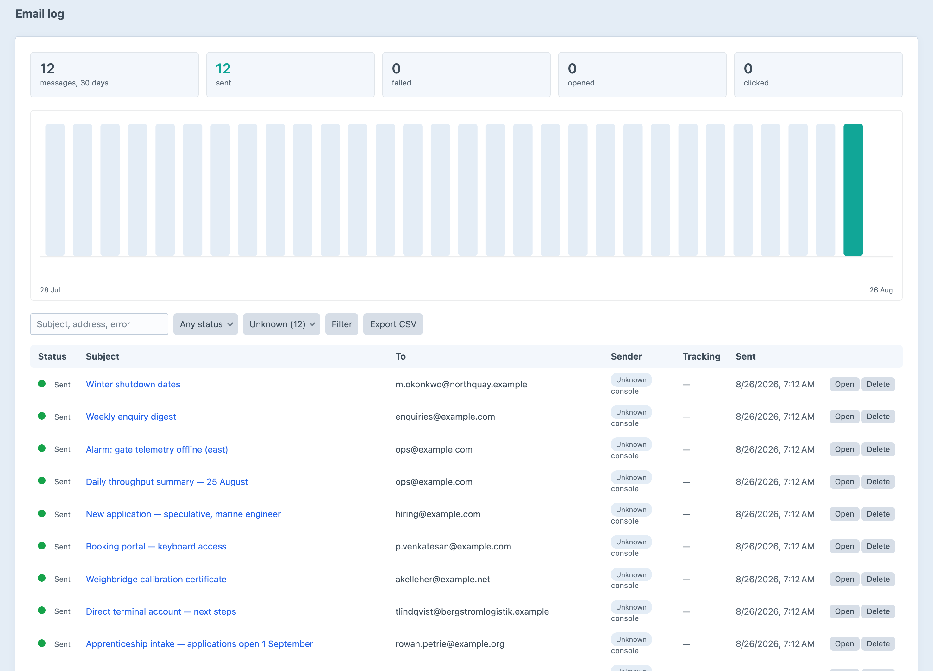The image size is (933, 671).
Task: Click the 0 failed stat card
Action: (466, 75)
